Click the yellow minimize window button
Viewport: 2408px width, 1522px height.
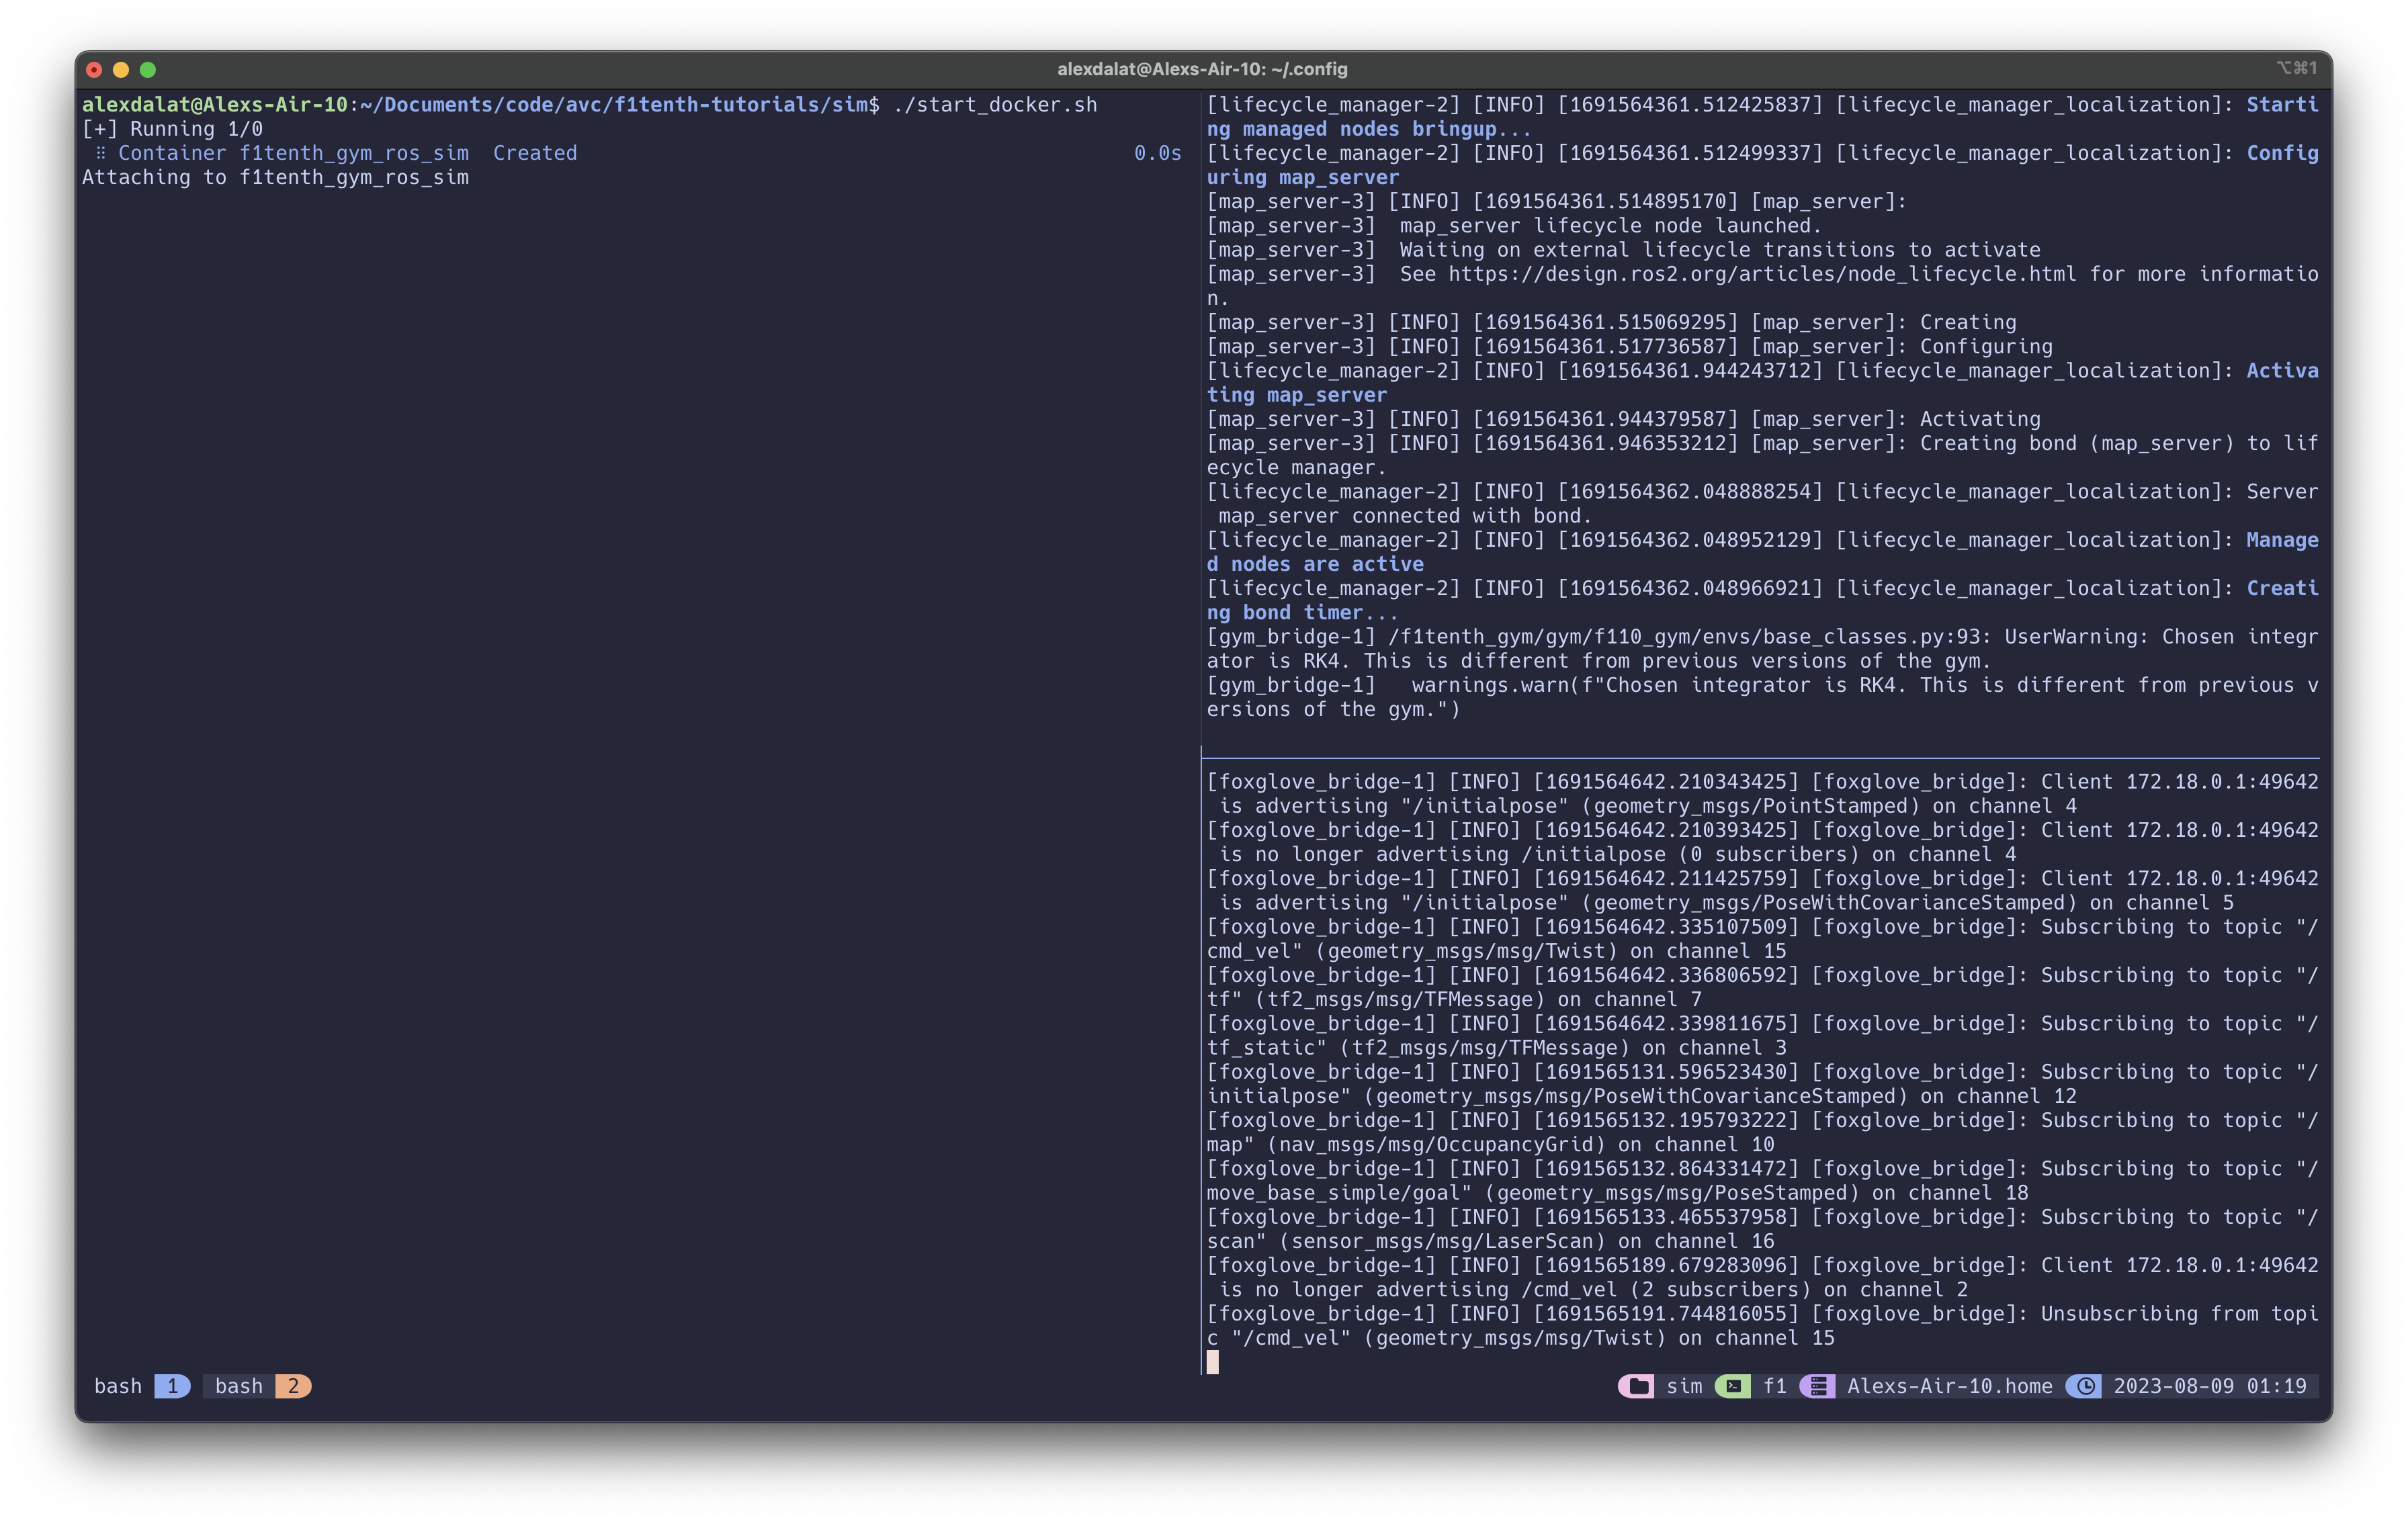[x=121, y=69]
